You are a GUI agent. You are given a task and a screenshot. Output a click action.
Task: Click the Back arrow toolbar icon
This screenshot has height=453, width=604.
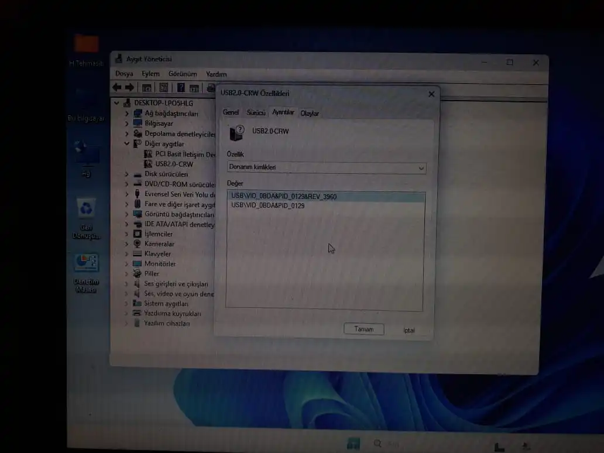117,87
